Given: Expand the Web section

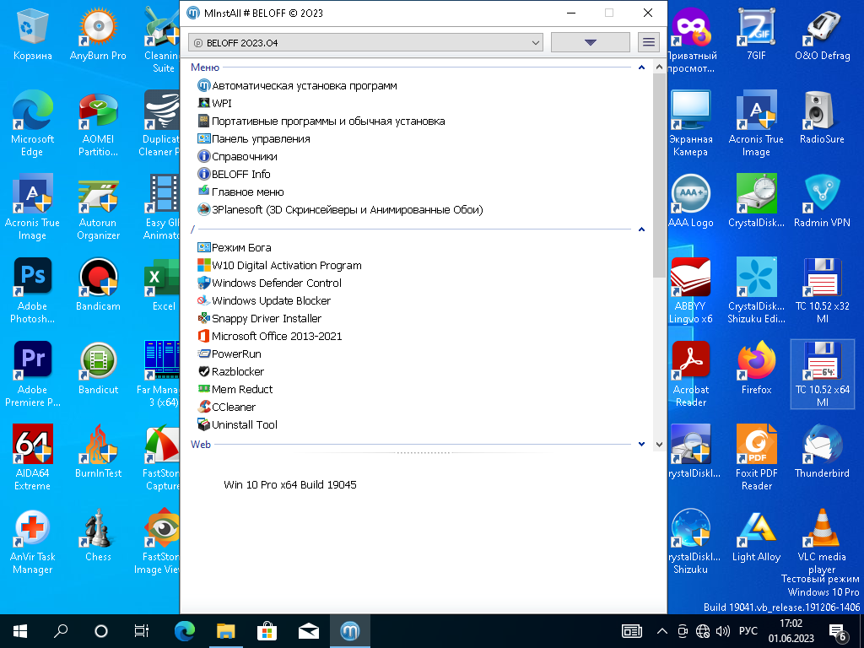Looking at the screenshot, I should point(641,444).
